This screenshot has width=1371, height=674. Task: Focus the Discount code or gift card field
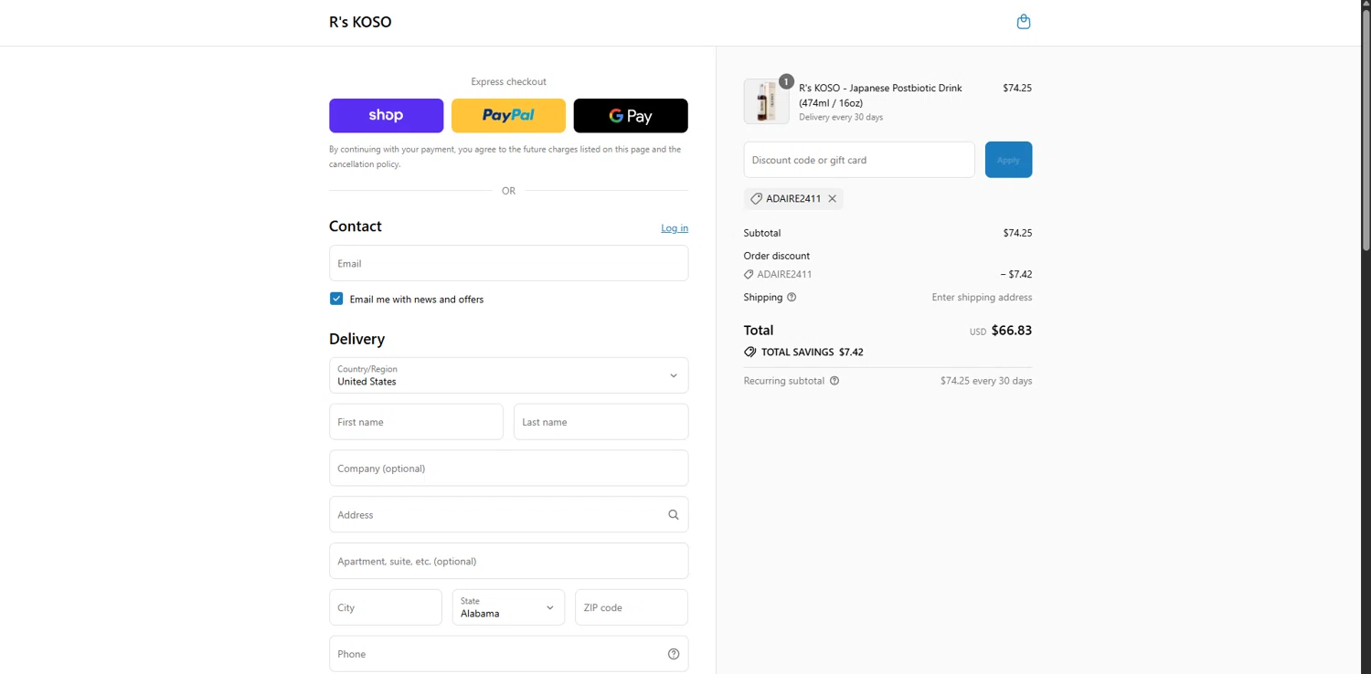click(x=859, y=160)
